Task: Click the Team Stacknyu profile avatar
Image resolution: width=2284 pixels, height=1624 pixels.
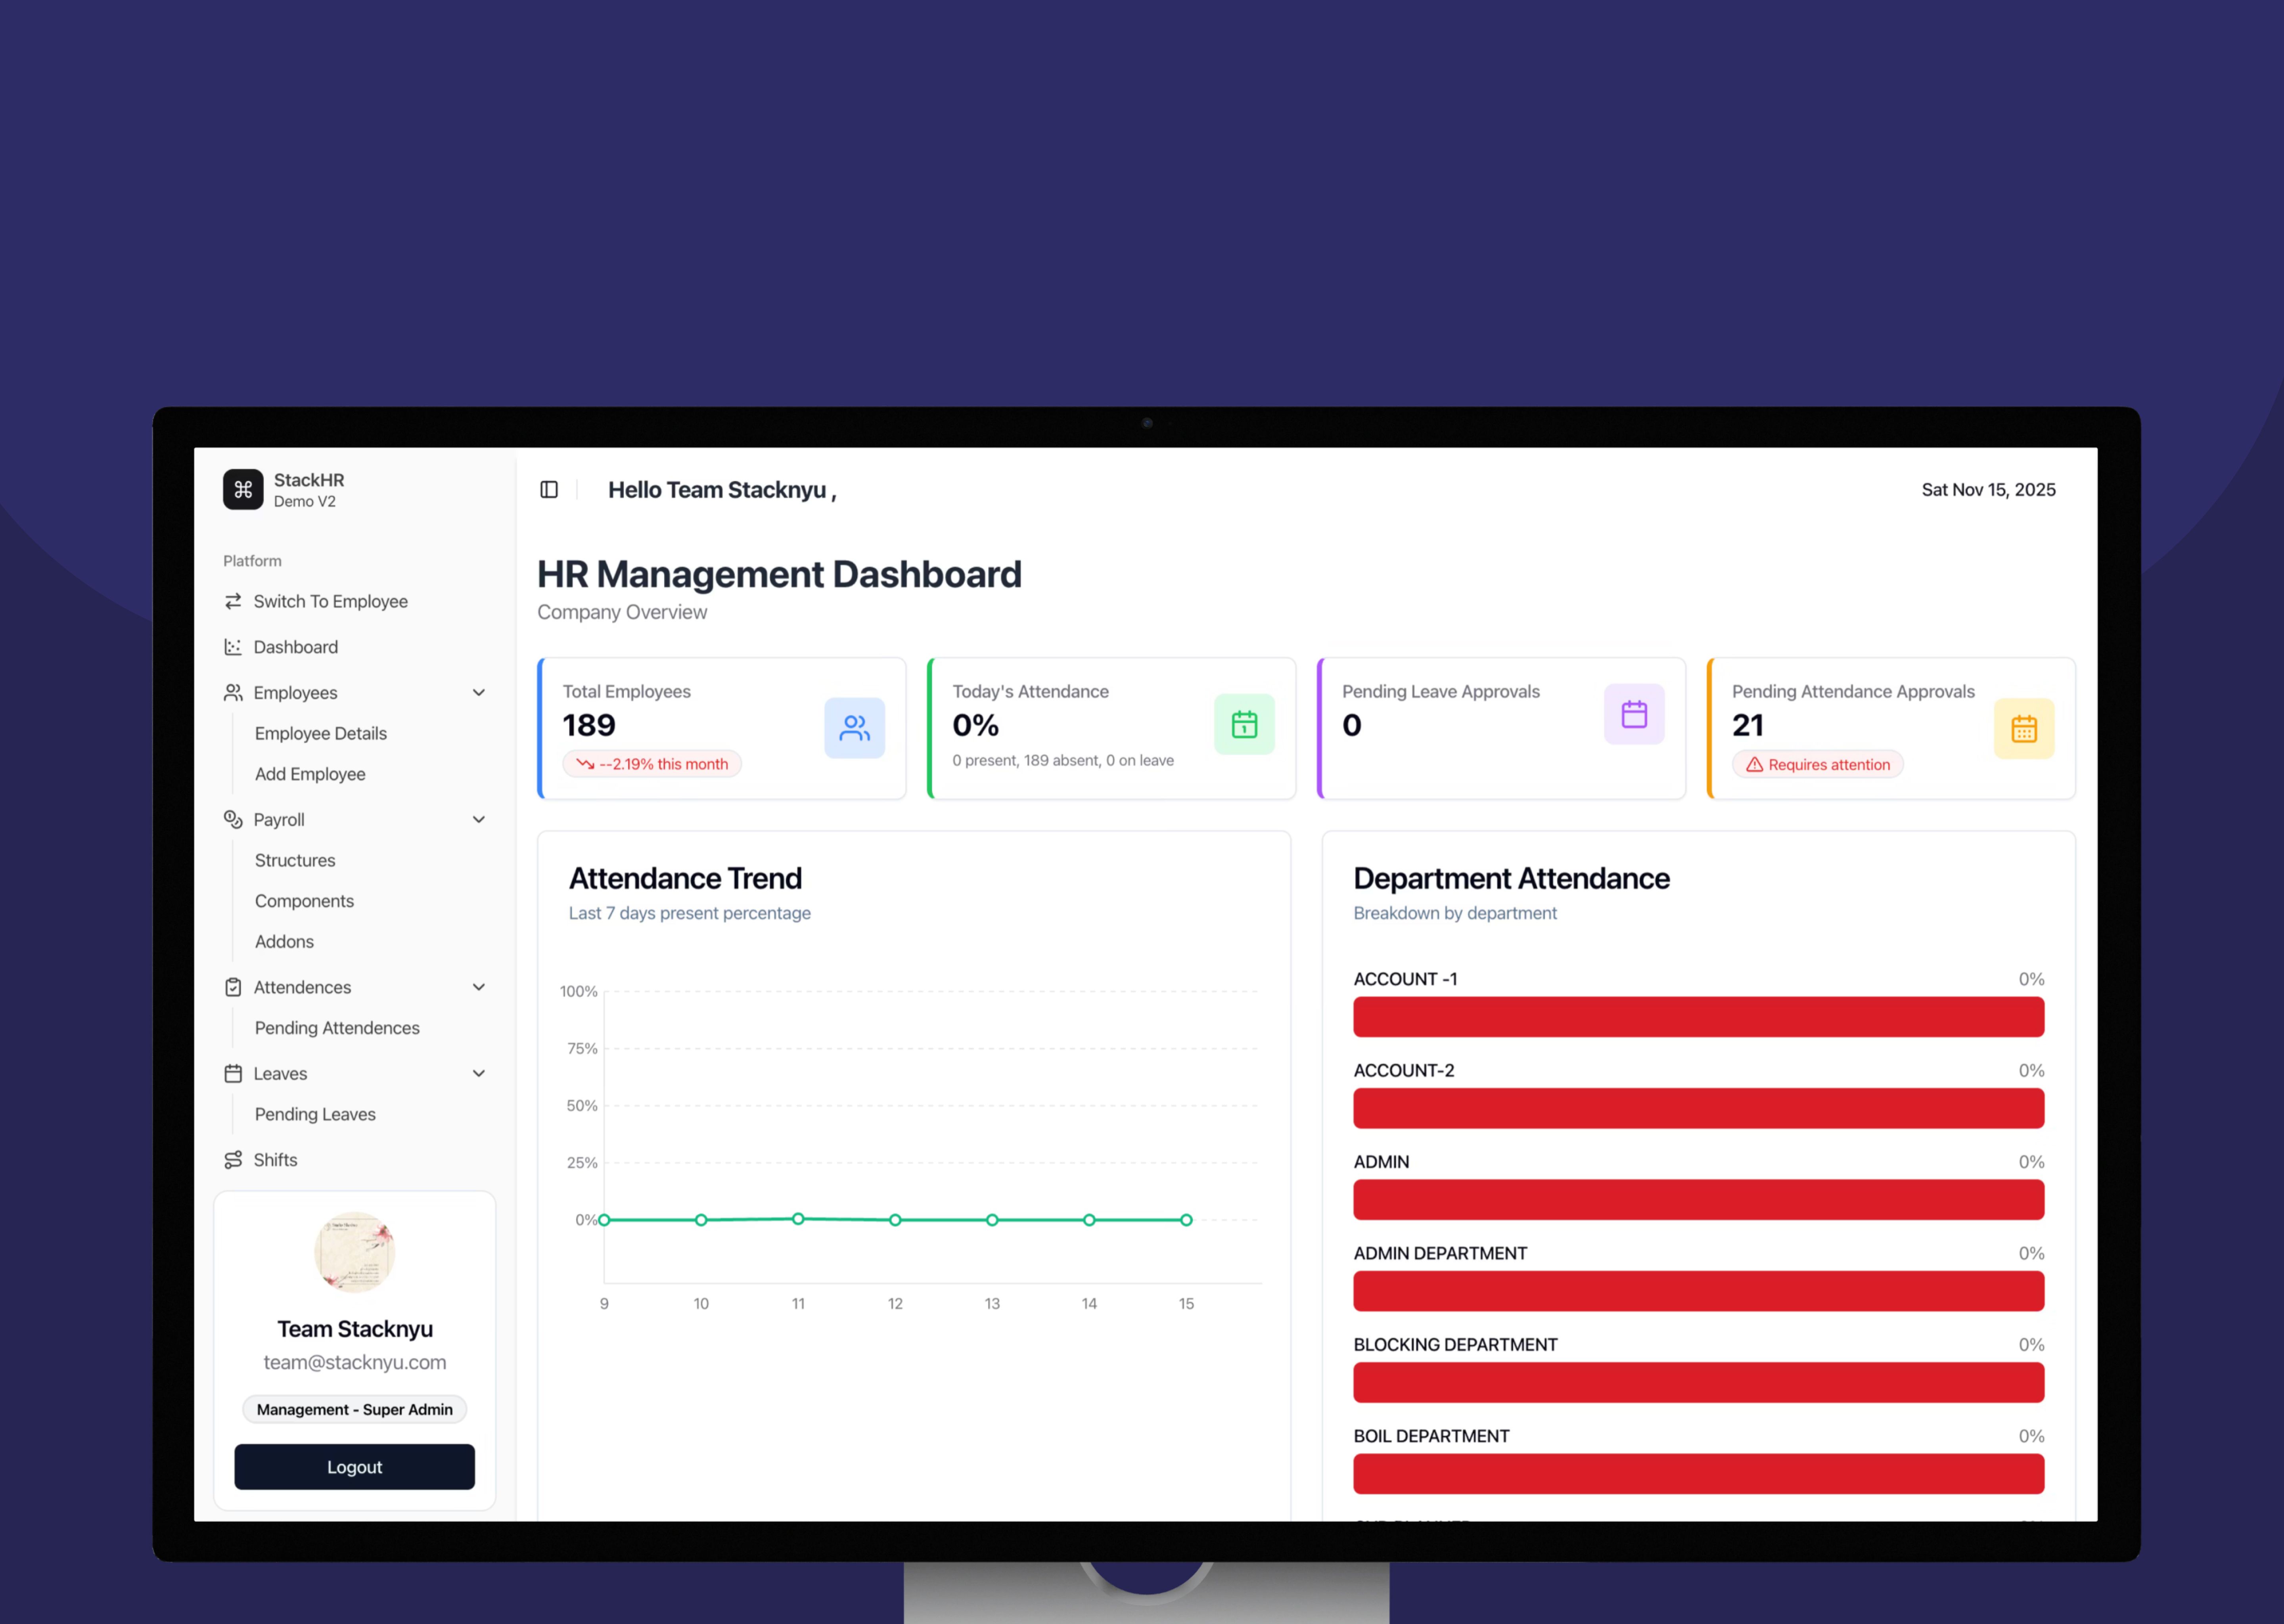Action: coord(354,1252)
